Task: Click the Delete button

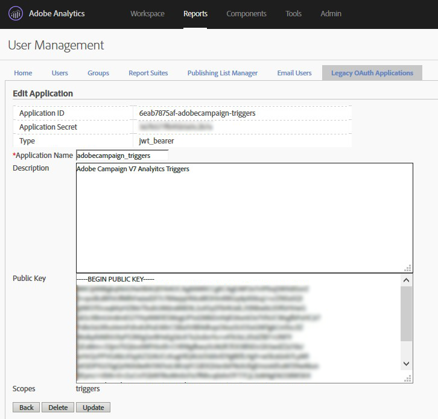Action: click(58, 408)
